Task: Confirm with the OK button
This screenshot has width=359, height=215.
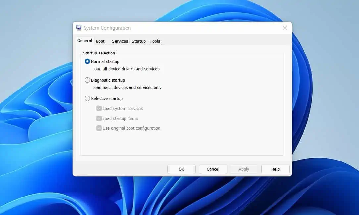Action: coord(181,169)
